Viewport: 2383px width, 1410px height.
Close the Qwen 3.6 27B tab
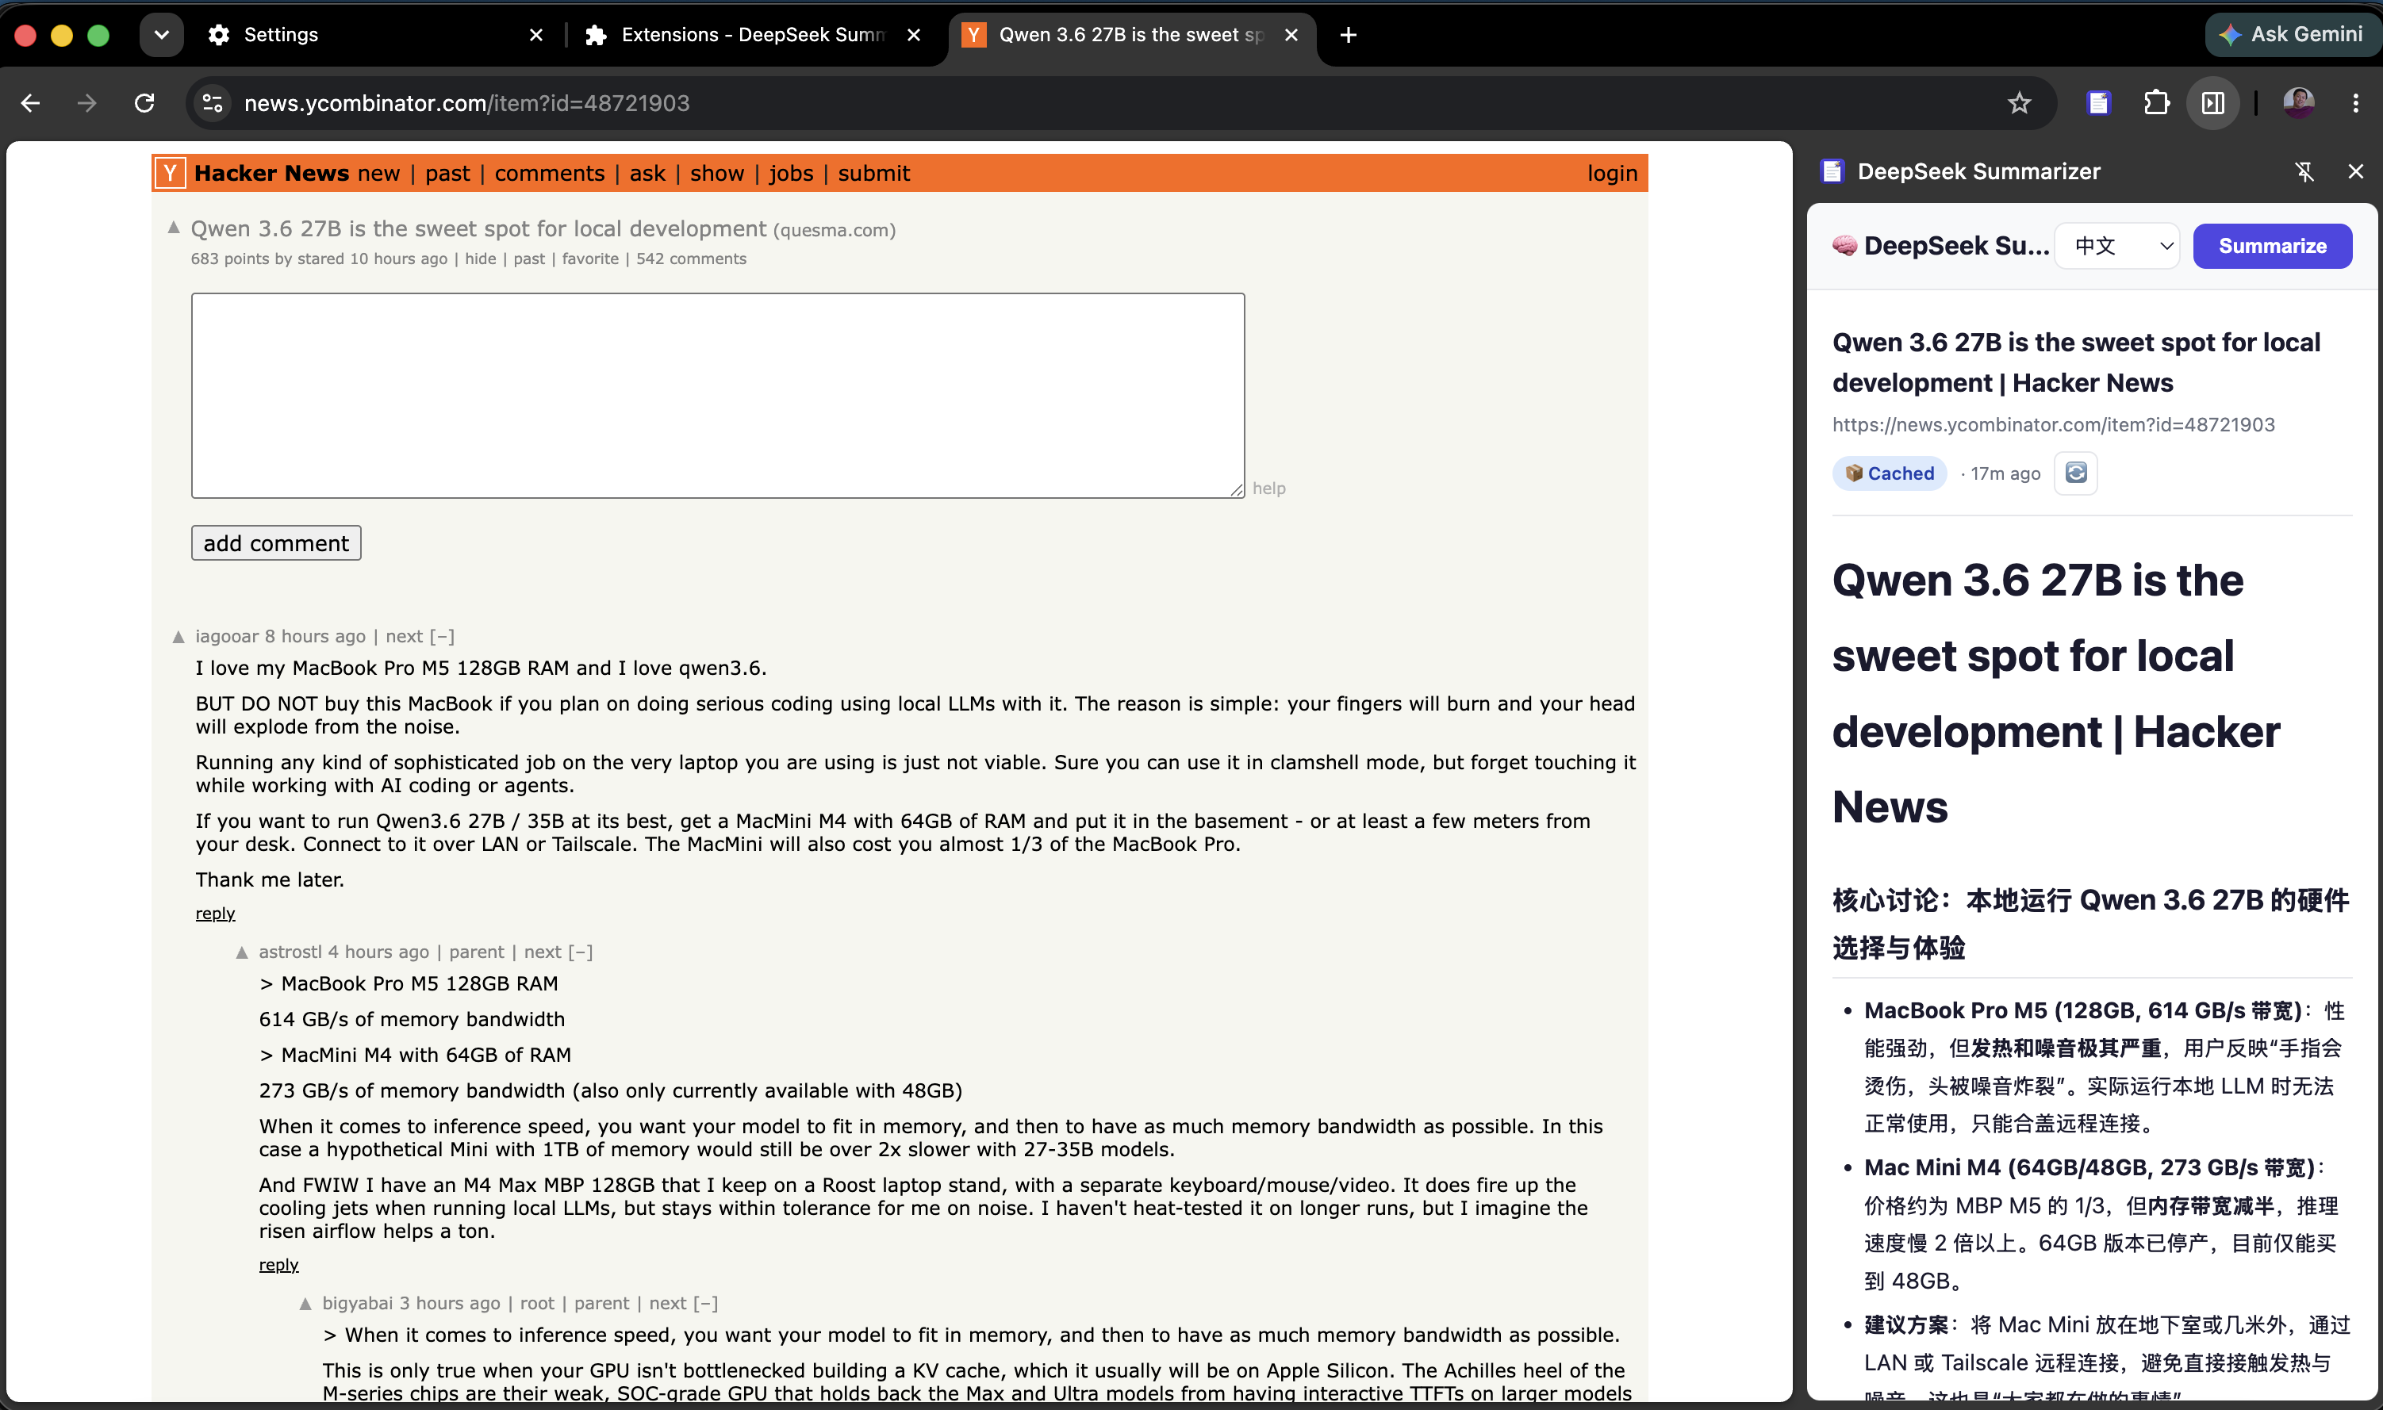pos(1291,35)
